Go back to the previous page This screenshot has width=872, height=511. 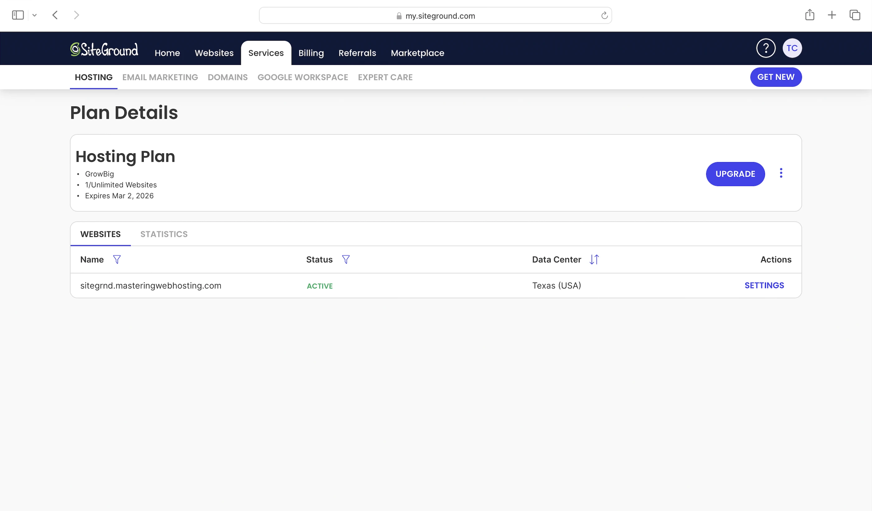click(x=55, y=15)
